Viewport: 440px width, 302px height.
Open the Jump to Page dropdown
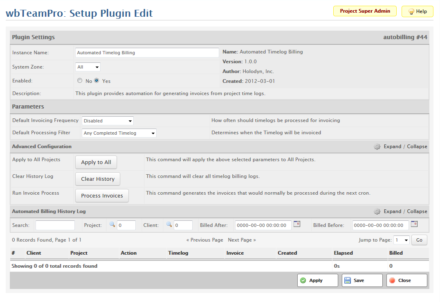click(x=401, y=240)
